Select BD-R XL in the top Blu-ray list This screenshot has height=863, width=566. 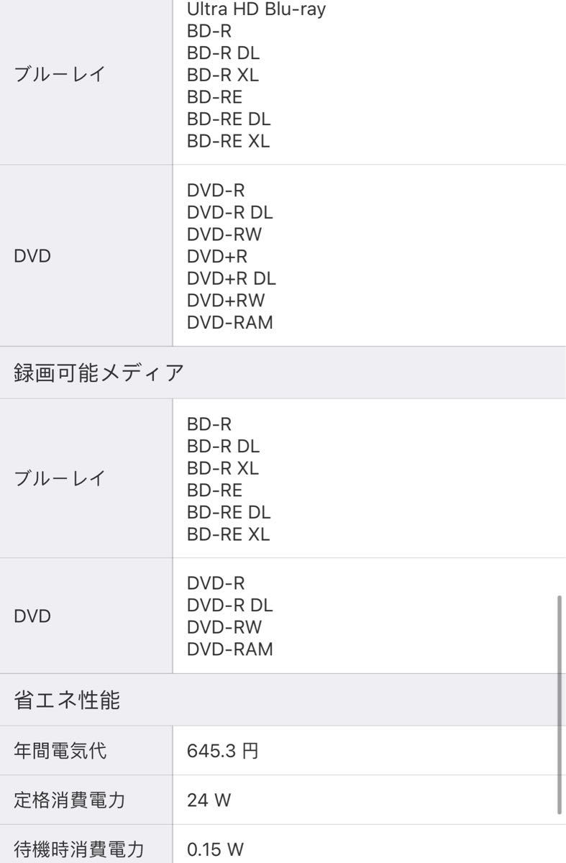222,75
